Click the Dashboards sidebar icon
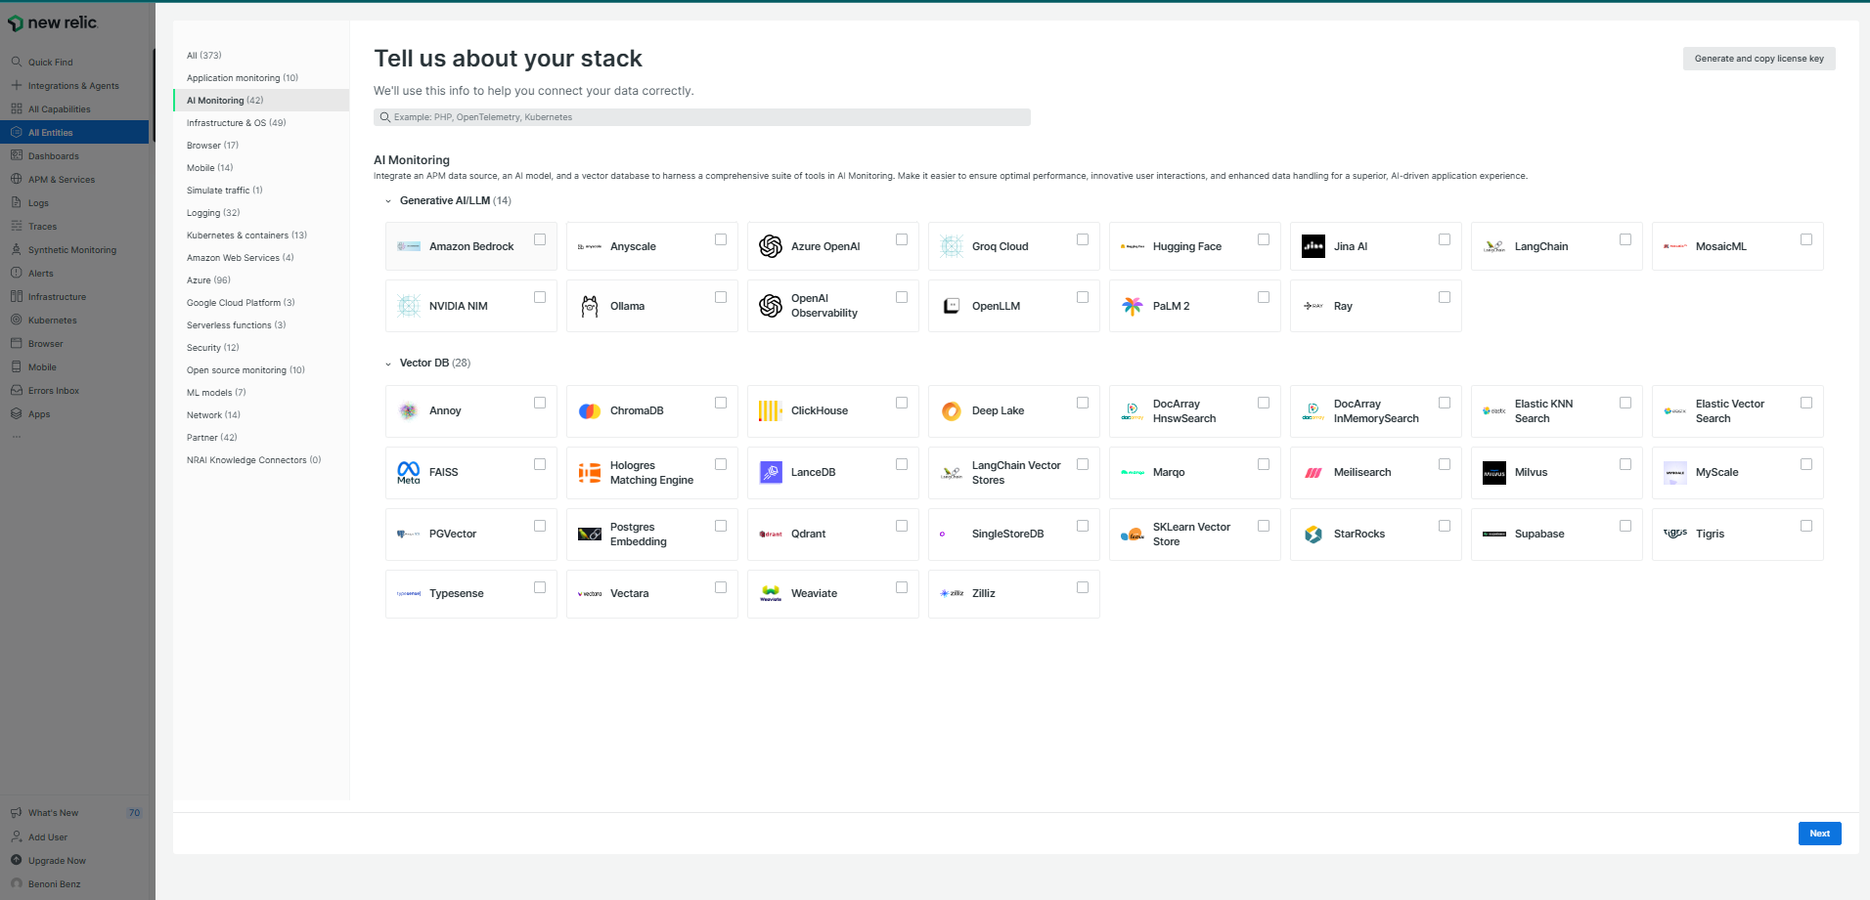 (x=16, y=155)
